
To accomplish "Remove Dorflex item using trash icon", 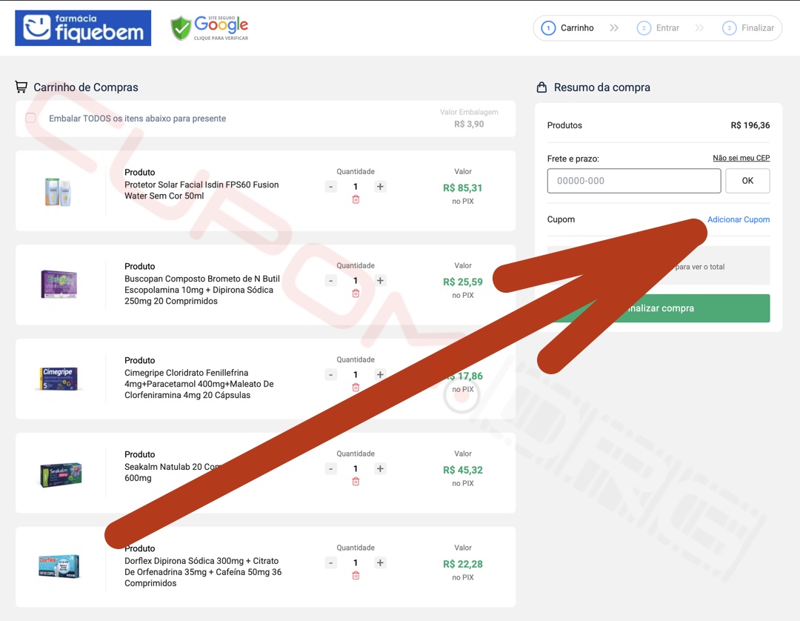I will click(356, 576).
